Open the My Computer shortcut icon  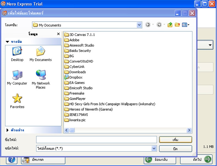17,75
